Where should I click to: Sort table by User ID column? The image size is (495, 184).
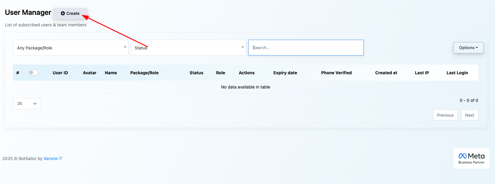tap(60, 73)
